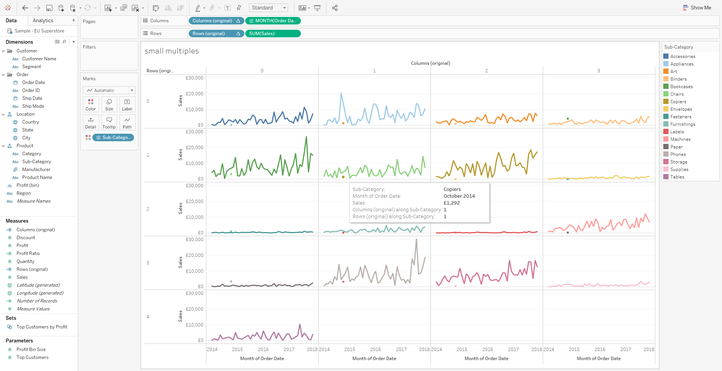This screenshot has height=371, width=722.
Task: Click the Share workbook icon
Action: (335, 8)
